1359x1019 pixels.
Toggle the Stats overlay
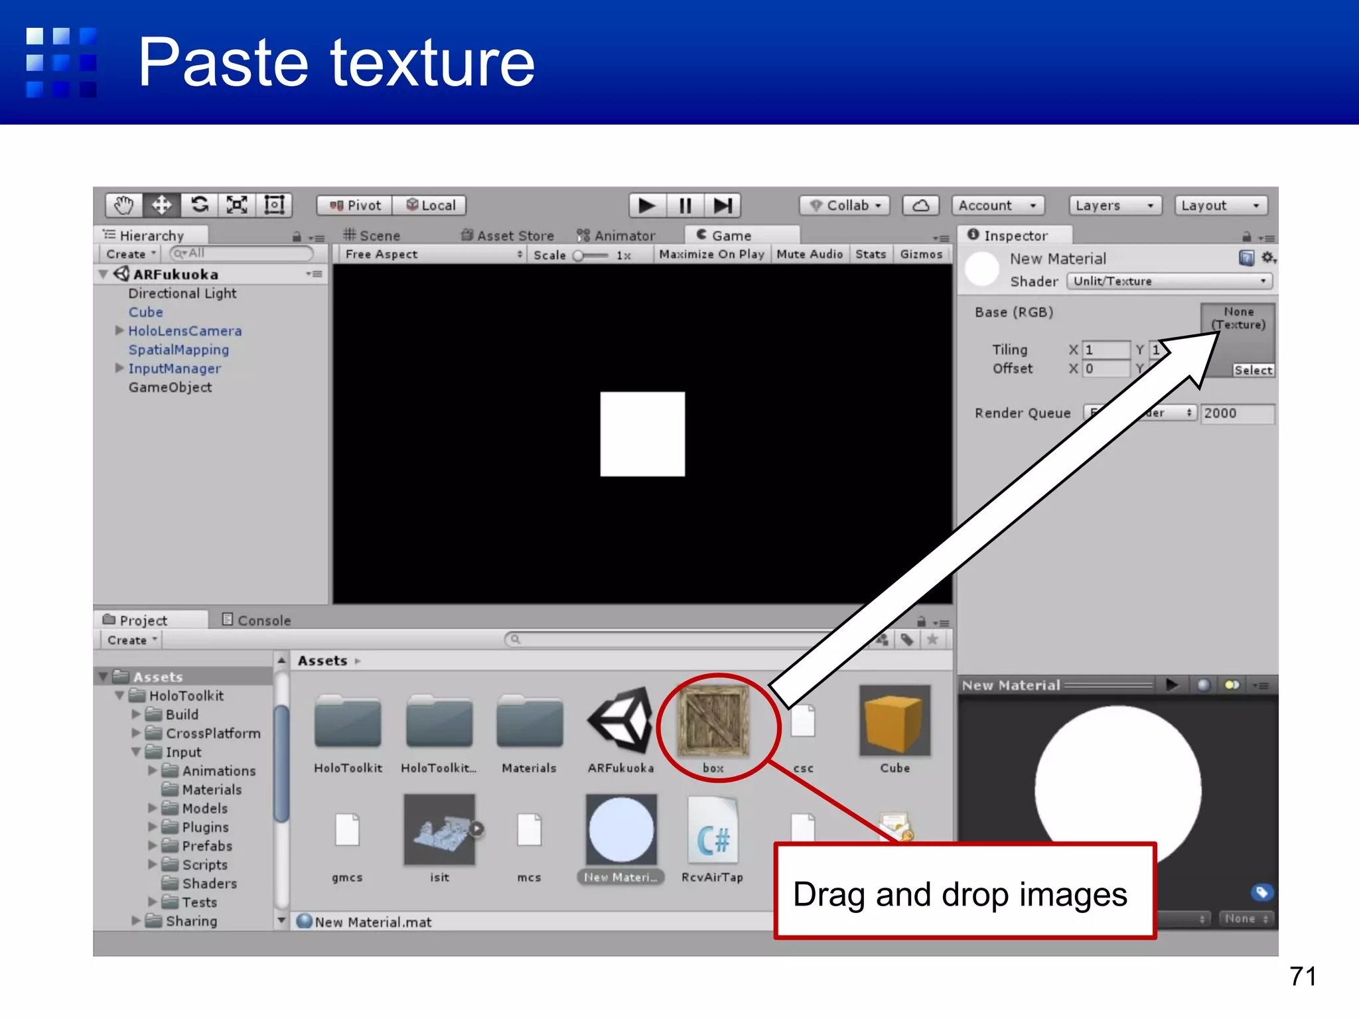coord(871,254)
